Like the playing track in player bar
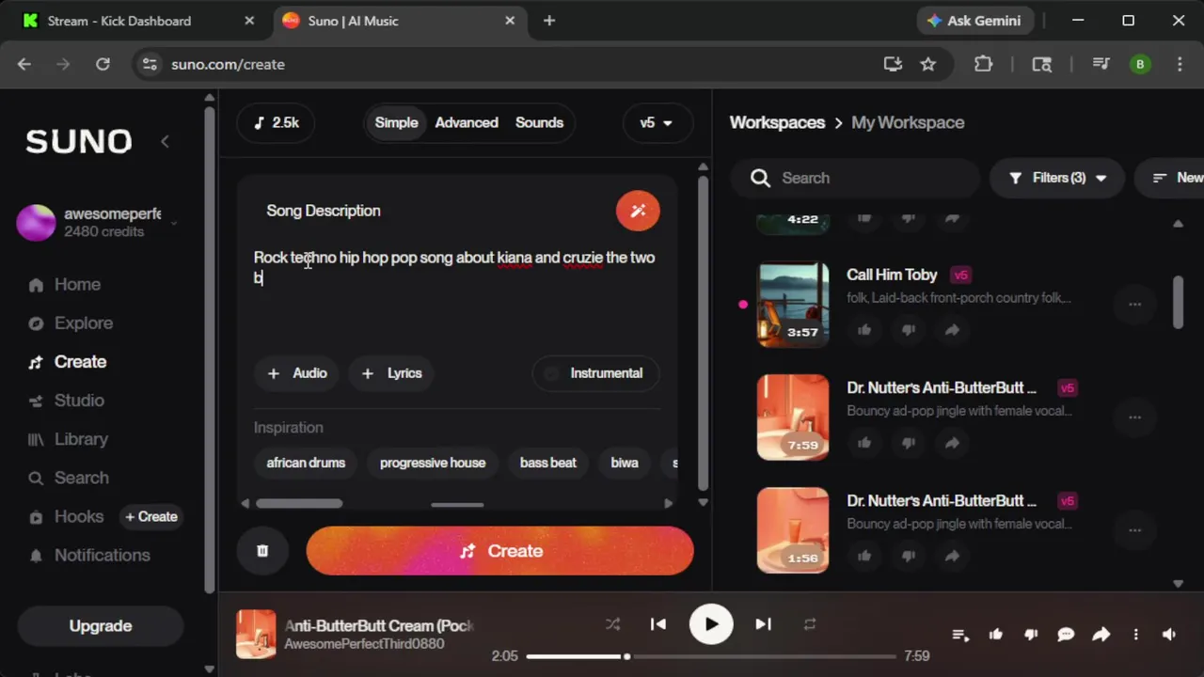This screenshot has width=1204, height=677. pyautogui.click(x=996, y=635)
